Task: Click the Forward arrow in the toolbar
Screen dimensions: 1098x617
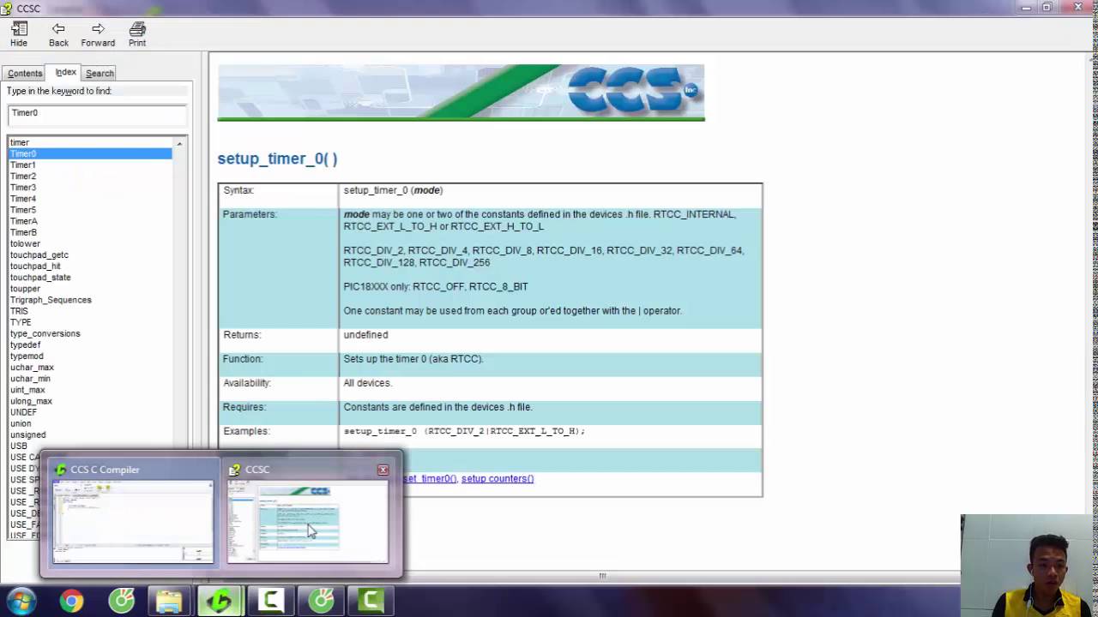Action: pos(98,34)
